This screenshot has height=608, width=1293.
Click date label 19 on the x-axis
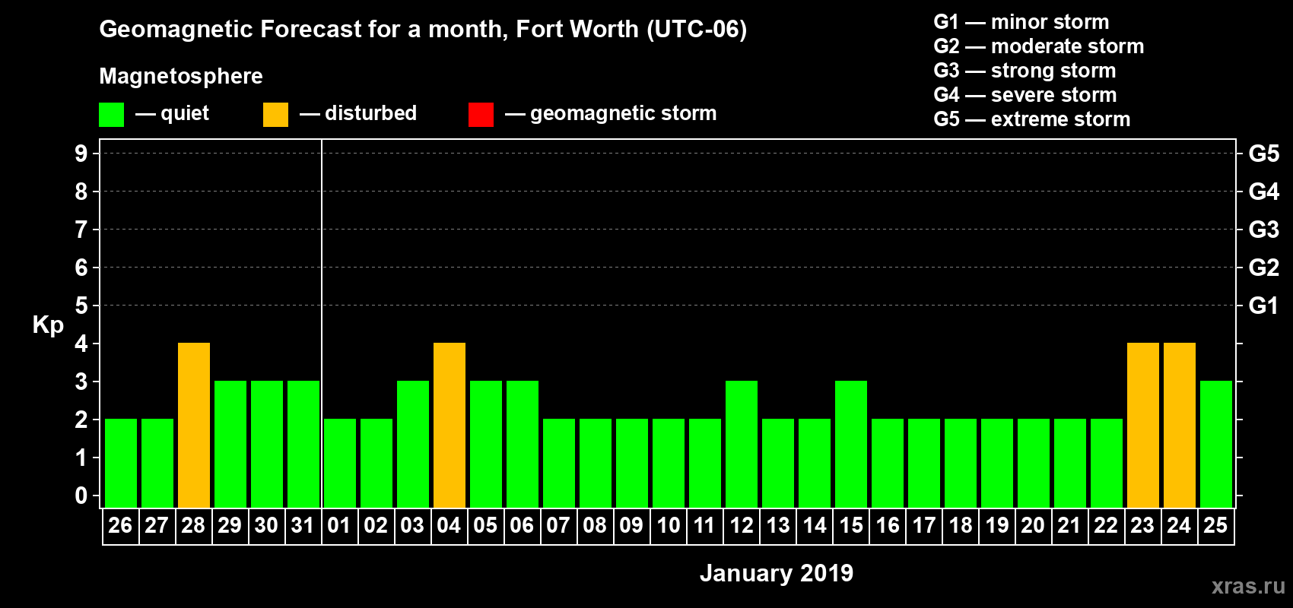click(996, 526)
